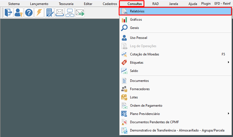Click the exit door toolbar icon
Screen dimensions: 233x137
(9, 13)
